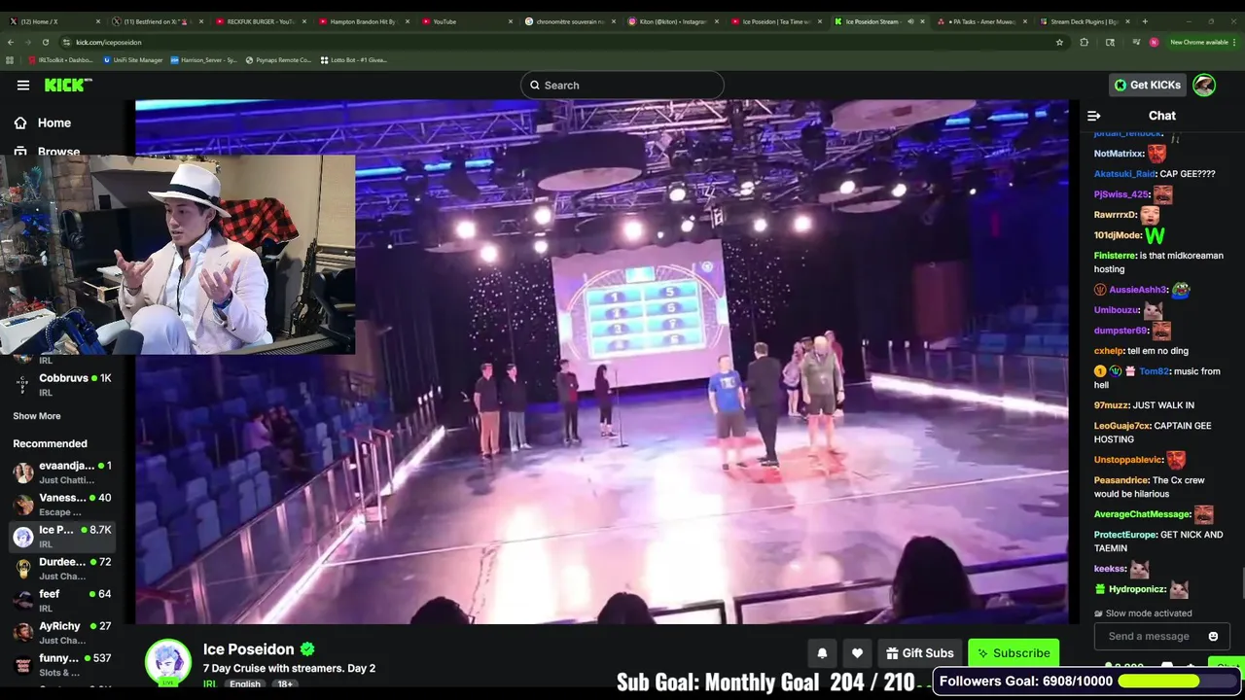Open AyRichy avatar in Recommended list

pos(22,633)
